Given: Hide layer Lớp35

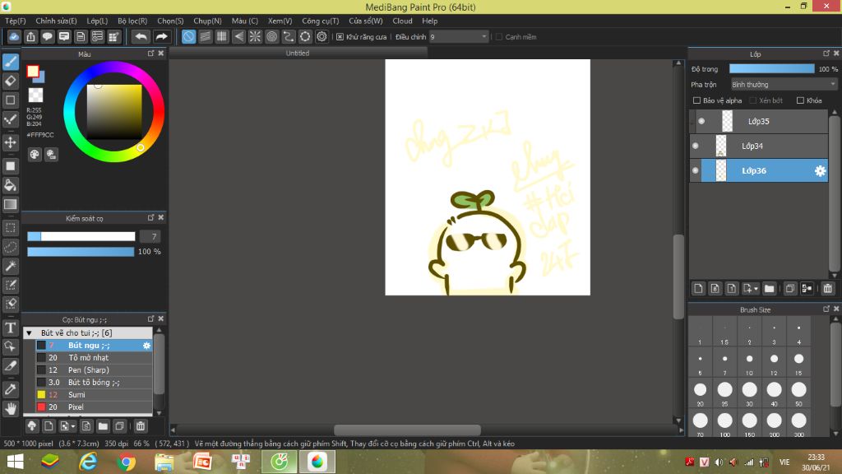Looking at the screenshot, I should (x=701, y=122).
